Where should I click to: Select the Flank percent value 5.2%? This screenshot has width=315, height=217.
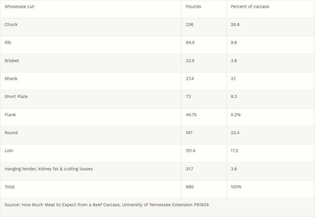click(x=236, y=115)
